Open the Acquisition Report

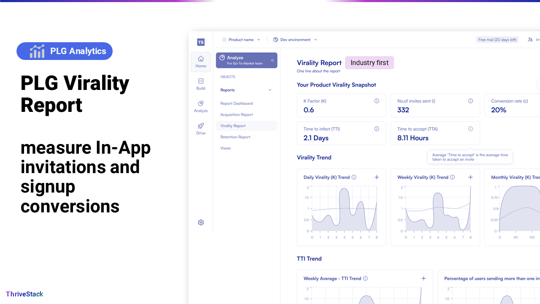coord(236,114)
